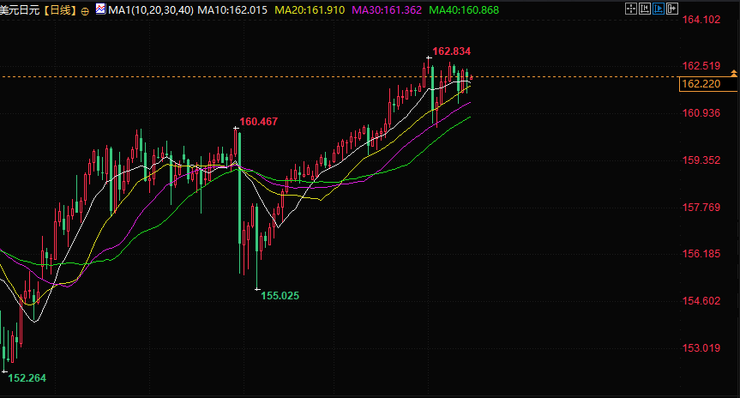Click the axis scroll-to-start icon
The width and height of the screenshot is (740, 398).
click(645, 9)
